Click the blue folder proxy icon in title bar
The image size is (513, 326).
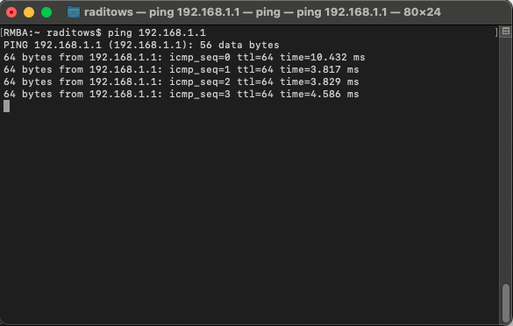click(x=74, y=12)
